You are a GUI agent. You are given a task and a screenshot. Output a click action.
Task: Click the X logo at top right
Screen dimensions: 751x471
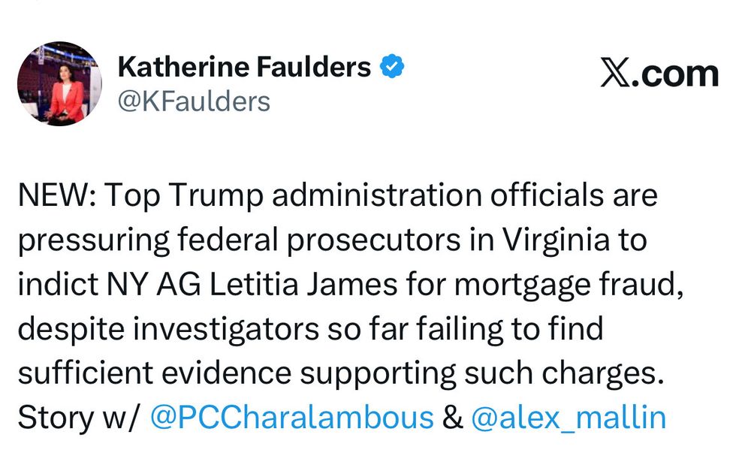pyautogui.click(x=616, y=74)
